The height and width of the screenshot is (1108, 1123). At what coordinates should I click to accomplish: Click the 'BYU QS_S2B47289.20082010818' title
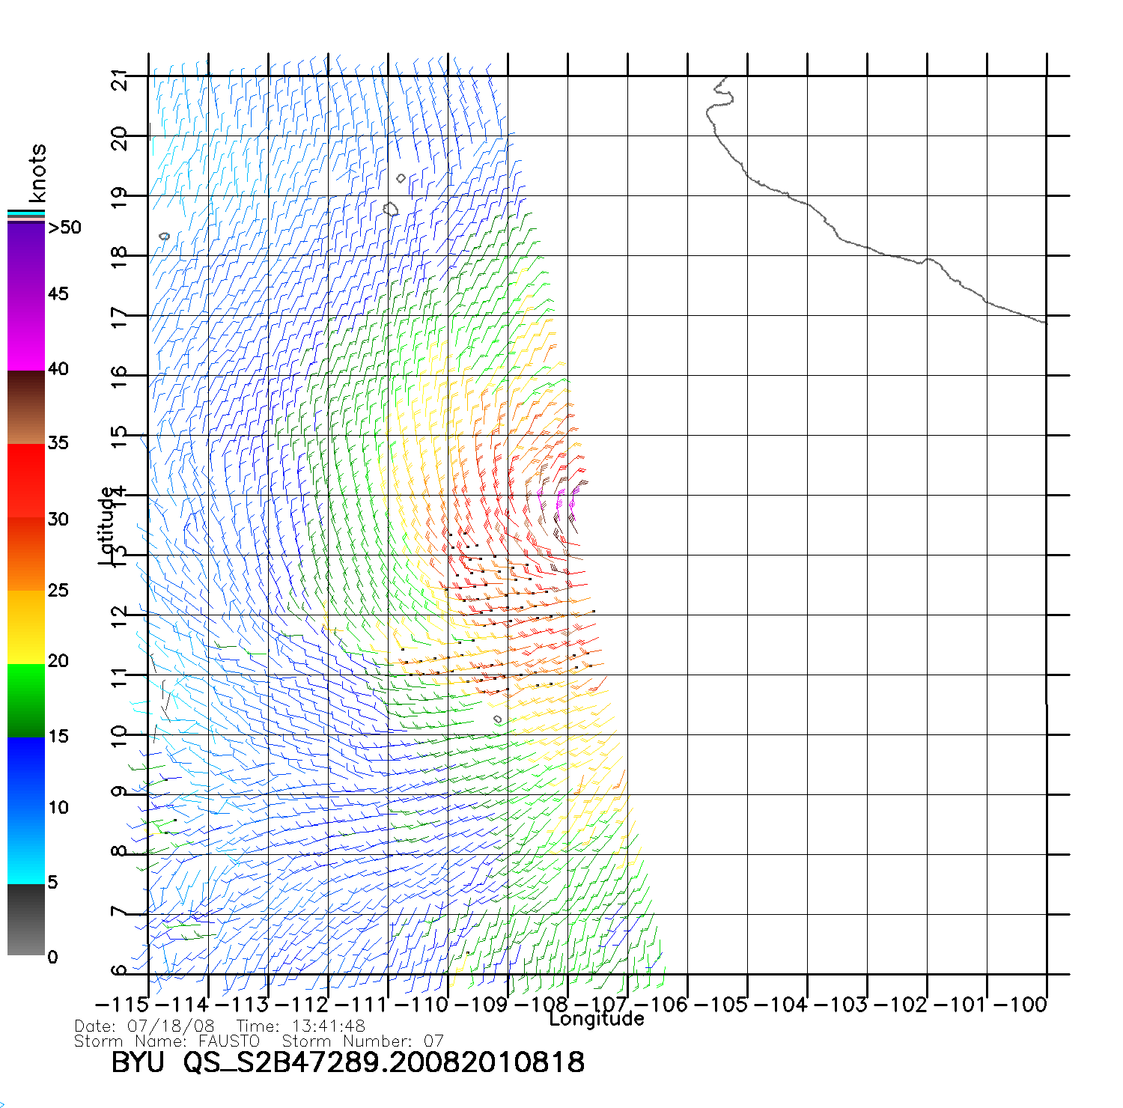(x=347, y=1062)
